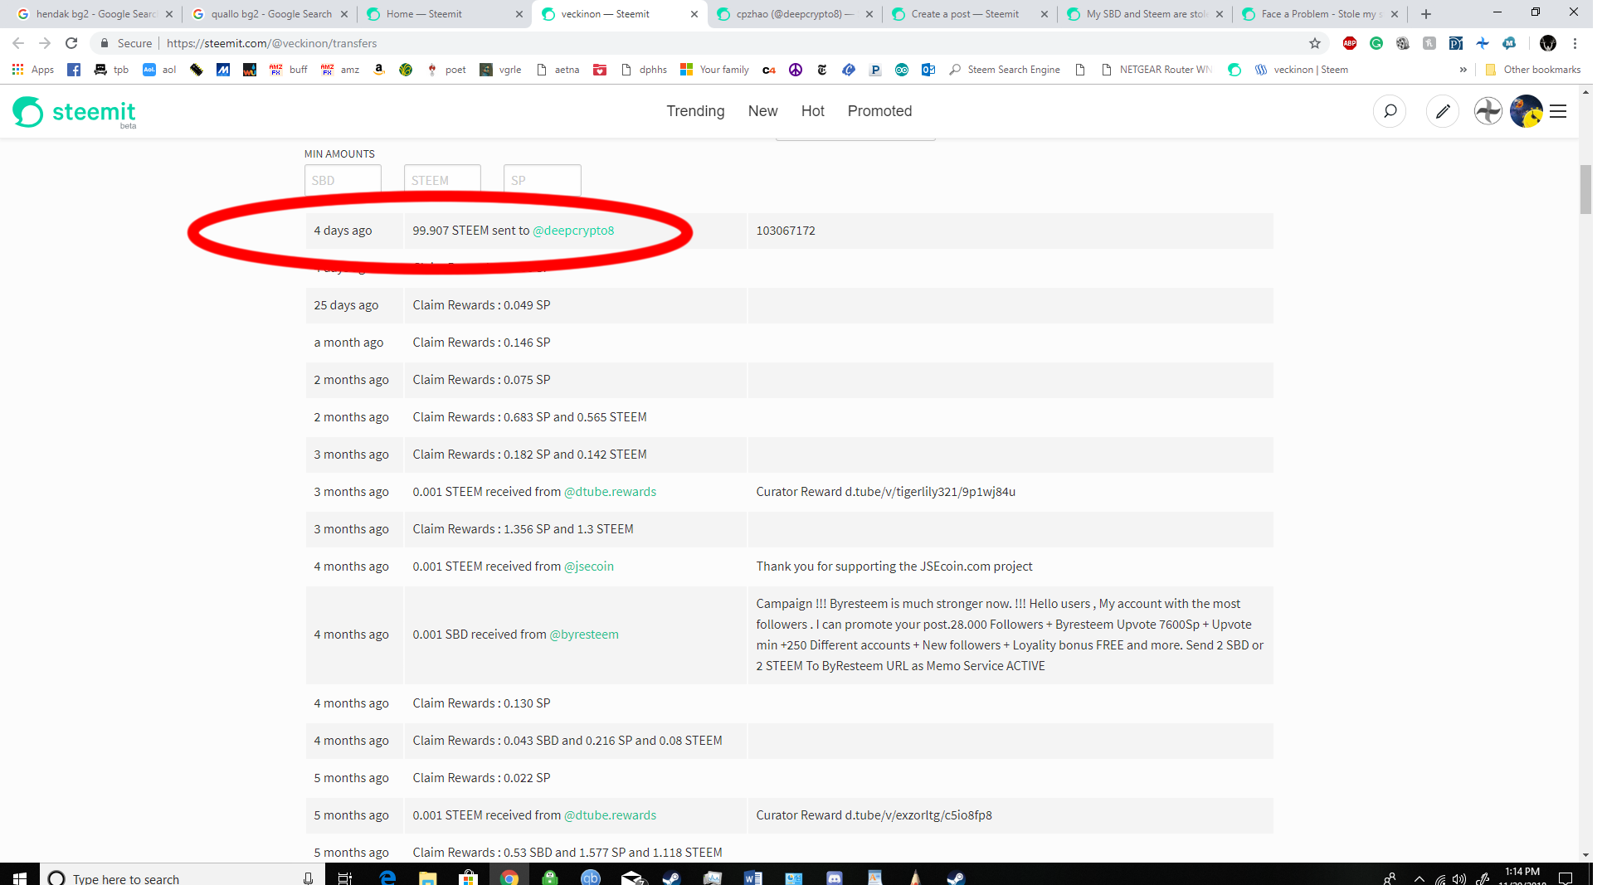Open @dtube.rewards link in exzorltg row
Viewport: 1607px width, 885px height.
coord(610,815)
